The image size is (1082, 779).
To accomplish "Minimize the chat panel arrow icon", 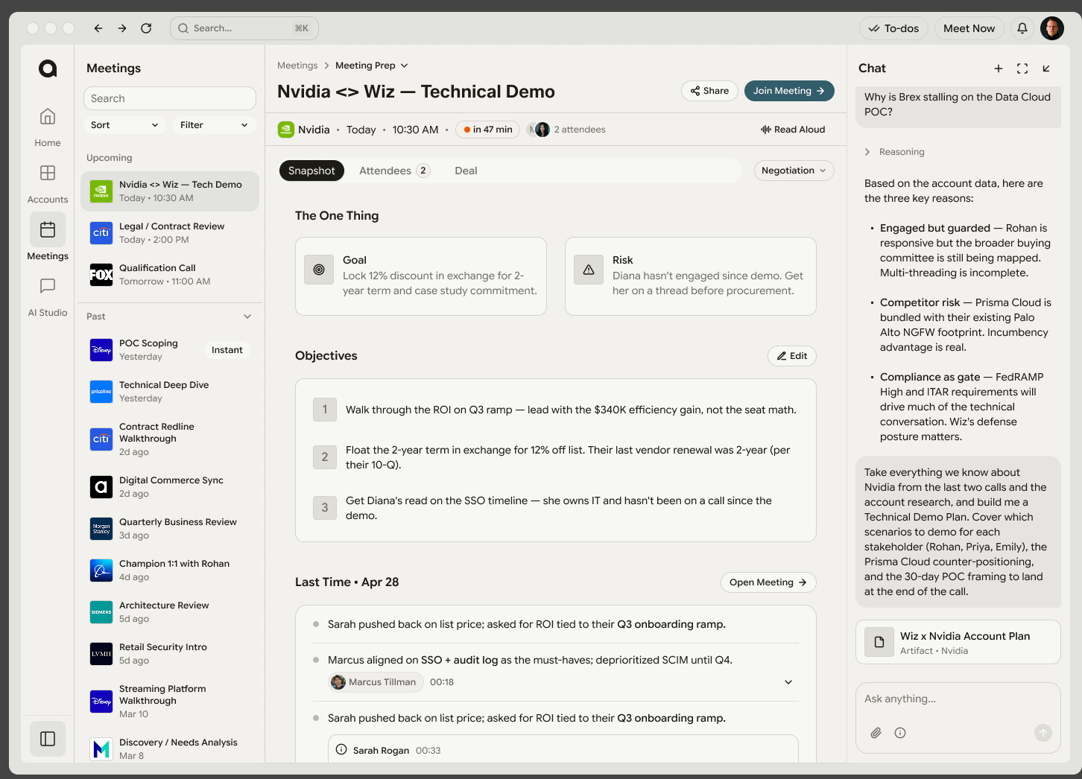I will click(x=1046, y=69).
